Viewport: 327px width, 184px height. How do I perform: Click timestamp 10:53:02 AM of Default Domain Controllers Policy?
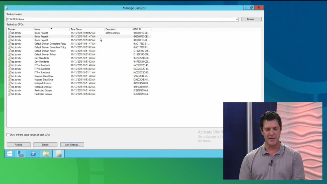[x=83, y=47]
